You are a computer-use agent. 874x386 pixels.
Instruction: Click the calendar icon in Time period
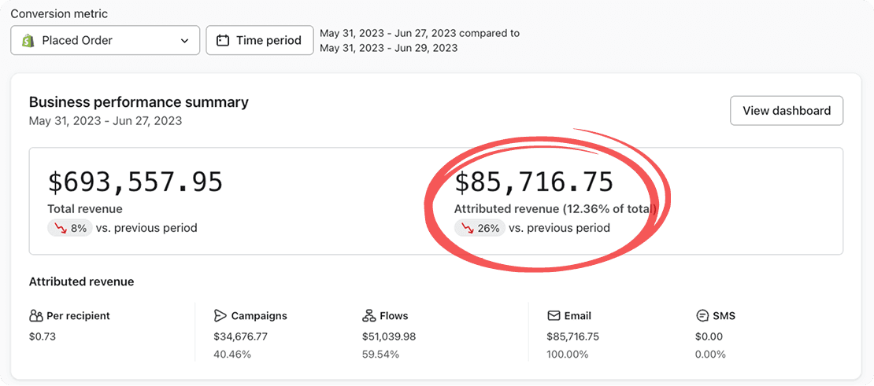pyautogui.click(x=223, y=40)
